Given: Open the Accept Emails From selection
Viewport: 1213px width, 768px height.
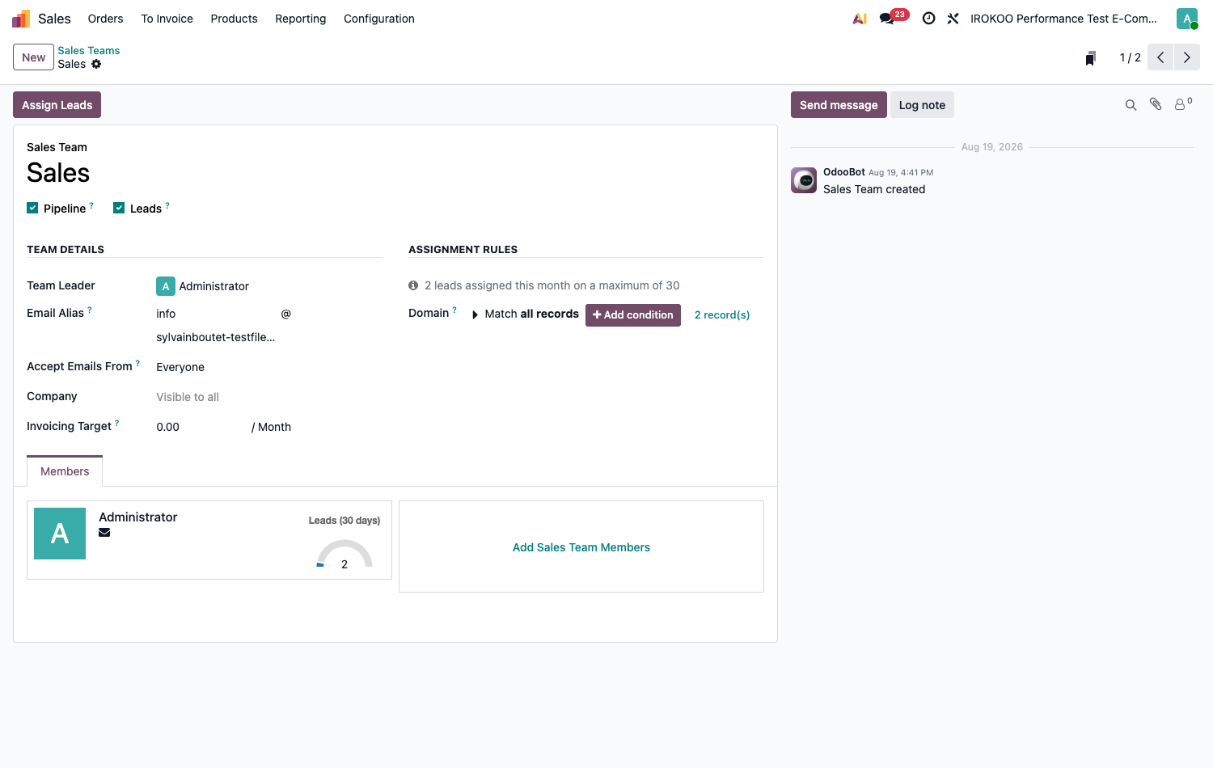Looking at the screenshot, I should coord(268,367).
